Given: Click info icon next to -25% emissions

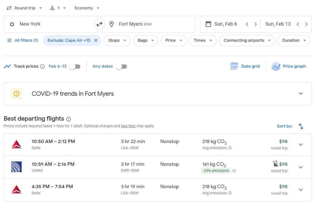Looking at the screenshot, I should pyautogui.click(x=234, y=171).
